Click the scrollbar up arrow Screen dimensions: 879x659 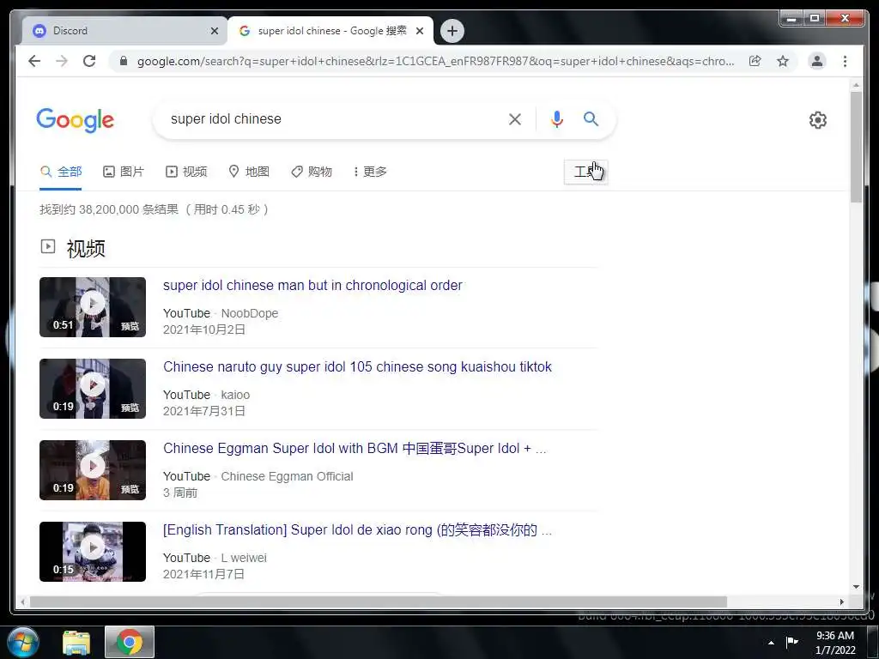point(856,85)
